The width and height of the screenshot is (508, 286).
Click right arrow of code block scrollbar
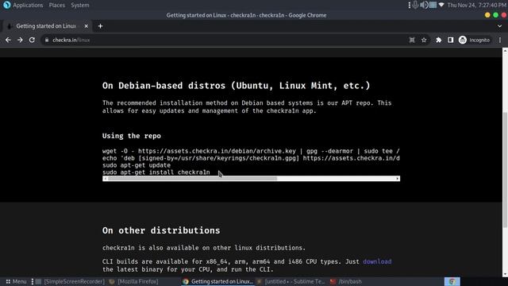pos(397,179)
